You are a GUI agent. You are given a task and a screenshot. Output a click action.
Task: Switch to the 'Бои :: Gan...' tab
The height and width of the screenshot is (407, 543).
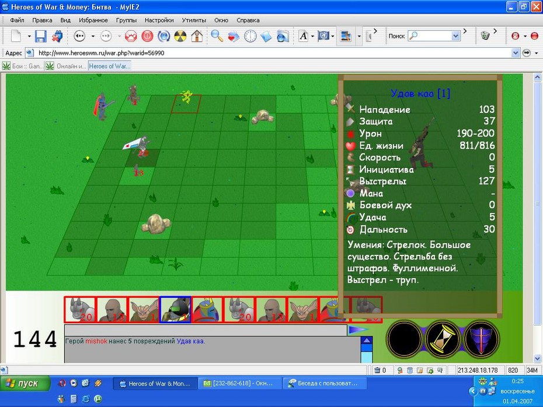(x=23, y=66)
